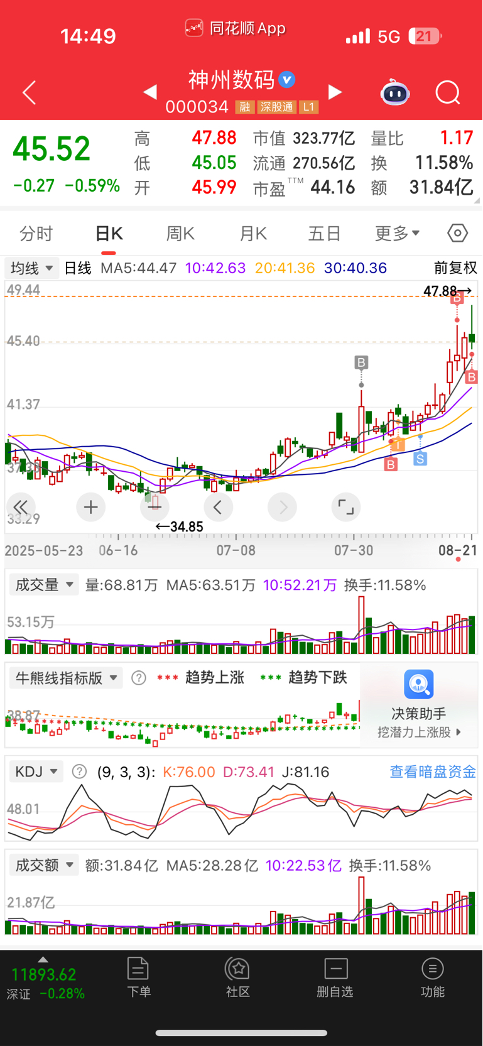Enter fullscreen chart mode
Viewport: 483px width, 1046px height.
[346, 507]
